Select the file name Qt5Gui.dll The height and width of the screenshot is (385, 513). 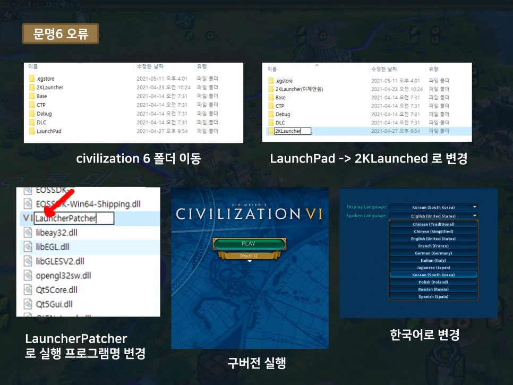[x=54, y=304]
